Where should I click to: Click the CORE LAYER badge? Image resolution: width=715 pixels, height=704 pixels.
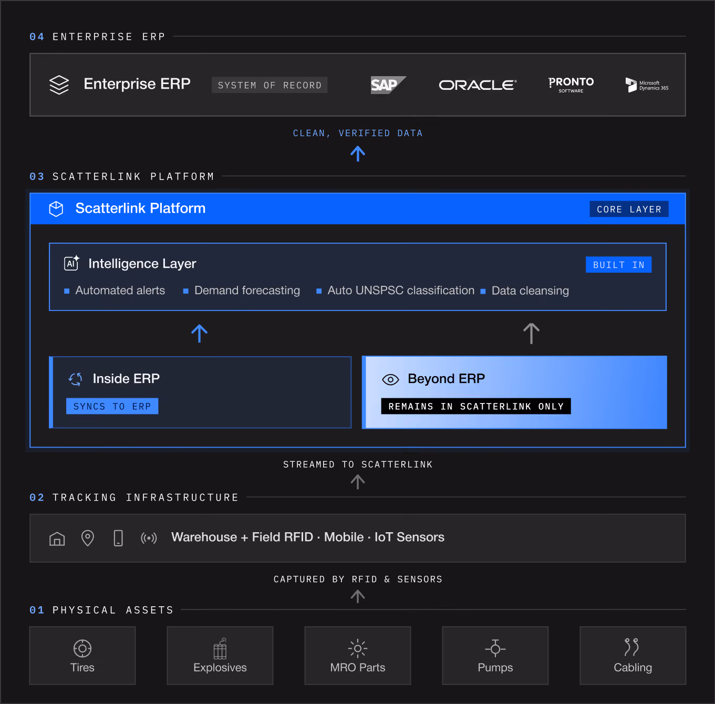(629, 209)
